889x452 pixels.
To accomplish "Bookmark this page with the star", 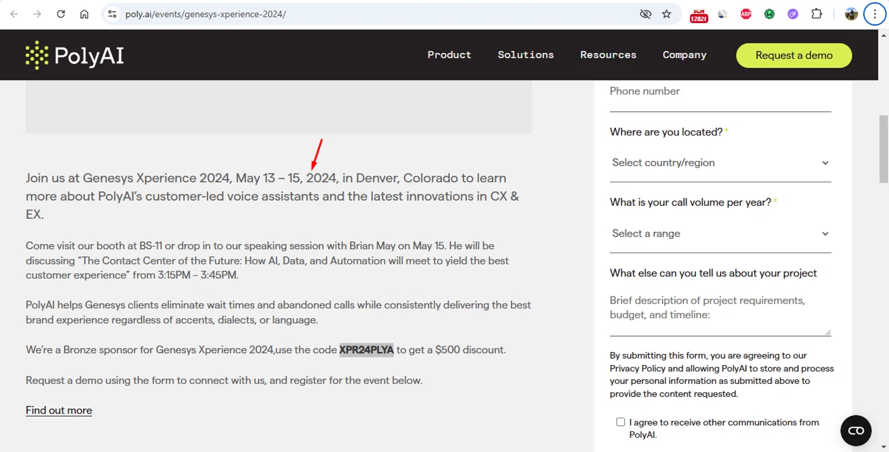I will [x=667, y=14].
